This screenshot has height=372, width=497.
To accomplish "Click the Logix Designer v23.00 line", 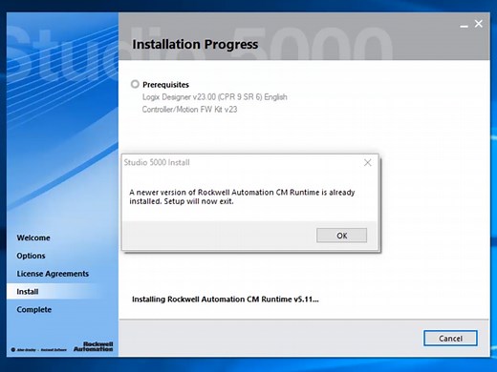I will [215, 97].
